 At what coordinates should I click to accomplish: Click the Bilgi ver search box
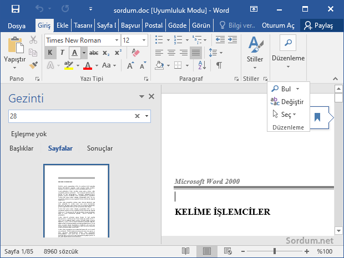pos(237,25)
